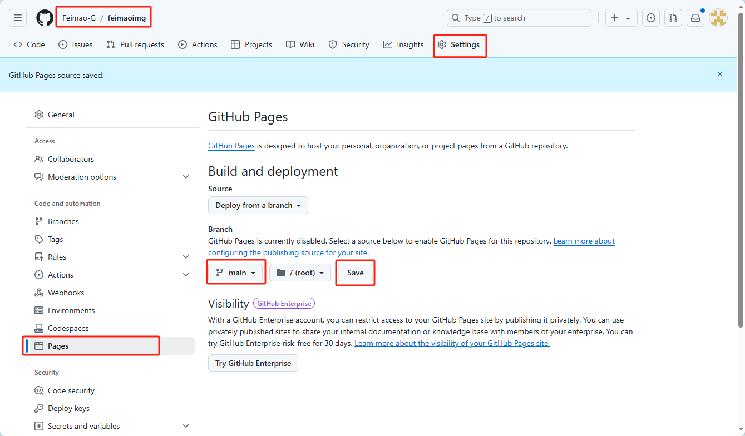Switch to the Issues tab
Screen dimensions: 745x436
tap(76, 44)
